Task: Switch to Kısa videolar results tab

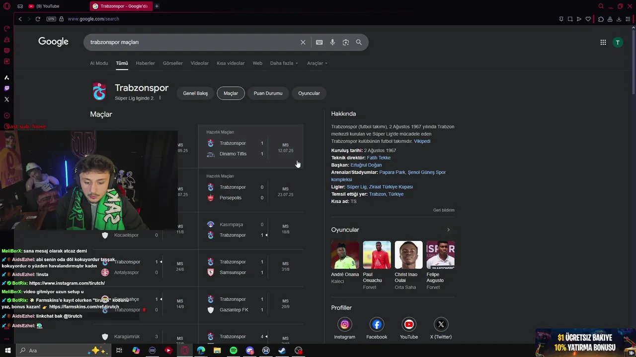Action: pos(231,63)
